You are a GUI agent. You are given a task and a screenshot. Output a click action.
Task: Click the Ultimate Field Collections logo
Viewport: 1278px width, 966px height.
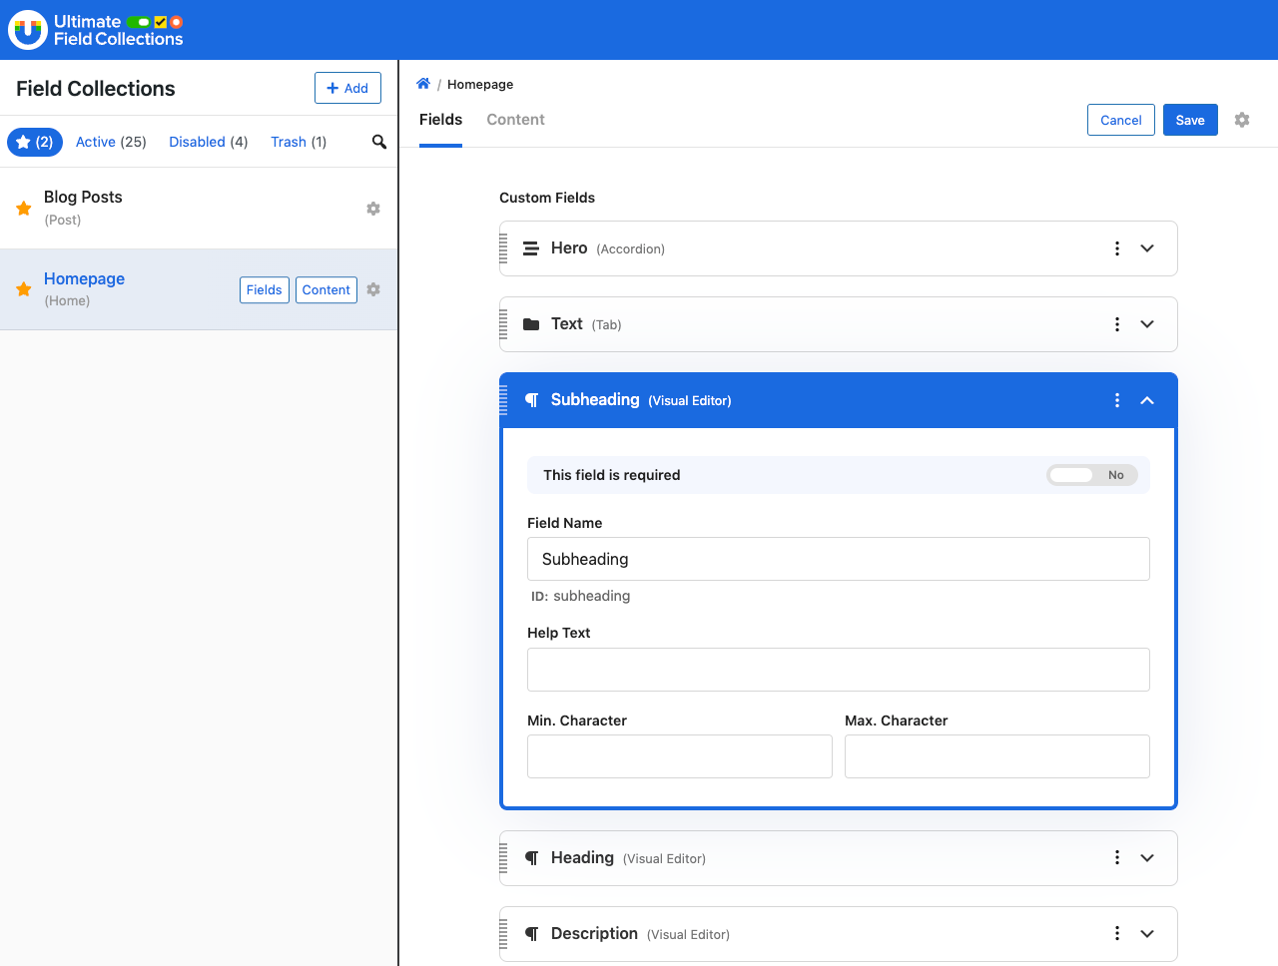point(96,30)
